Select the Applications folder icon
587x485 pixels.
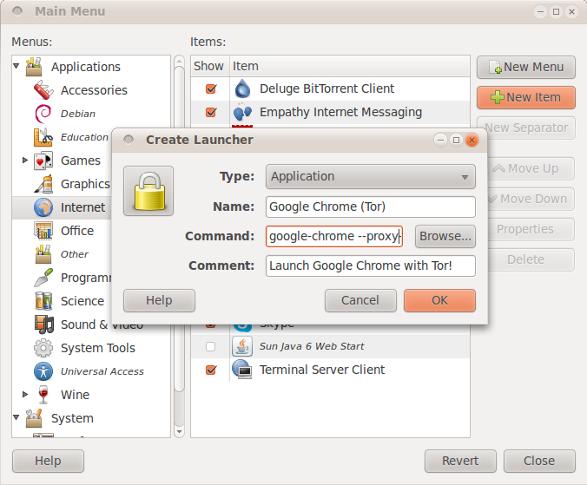click(34, 67)
